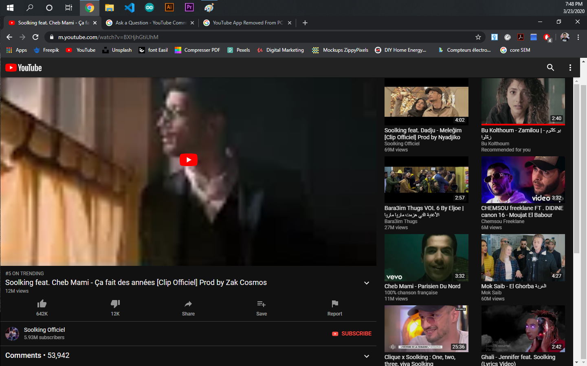Open Bara3im Thugs VOL 6 thumbnail
587x366 pixels.
[427, 180]
